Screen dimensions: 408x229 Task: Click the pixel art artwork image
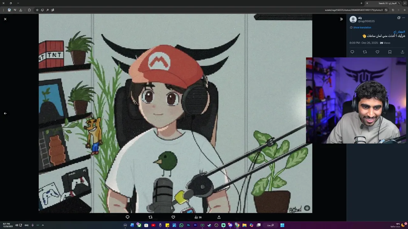click(175, 113)
